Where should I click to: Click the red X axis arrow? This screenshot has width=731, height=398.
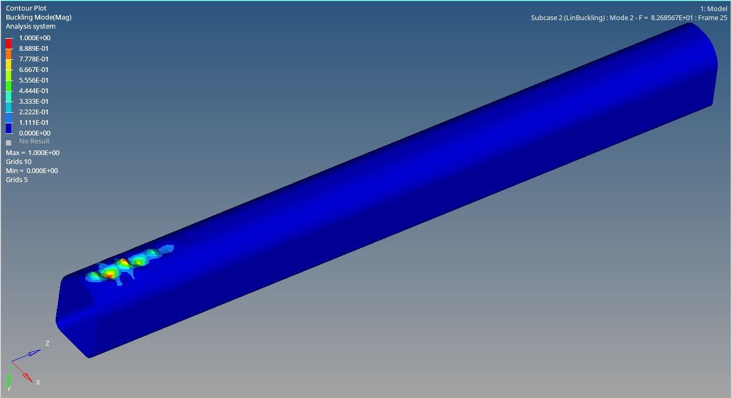(23, 373)
